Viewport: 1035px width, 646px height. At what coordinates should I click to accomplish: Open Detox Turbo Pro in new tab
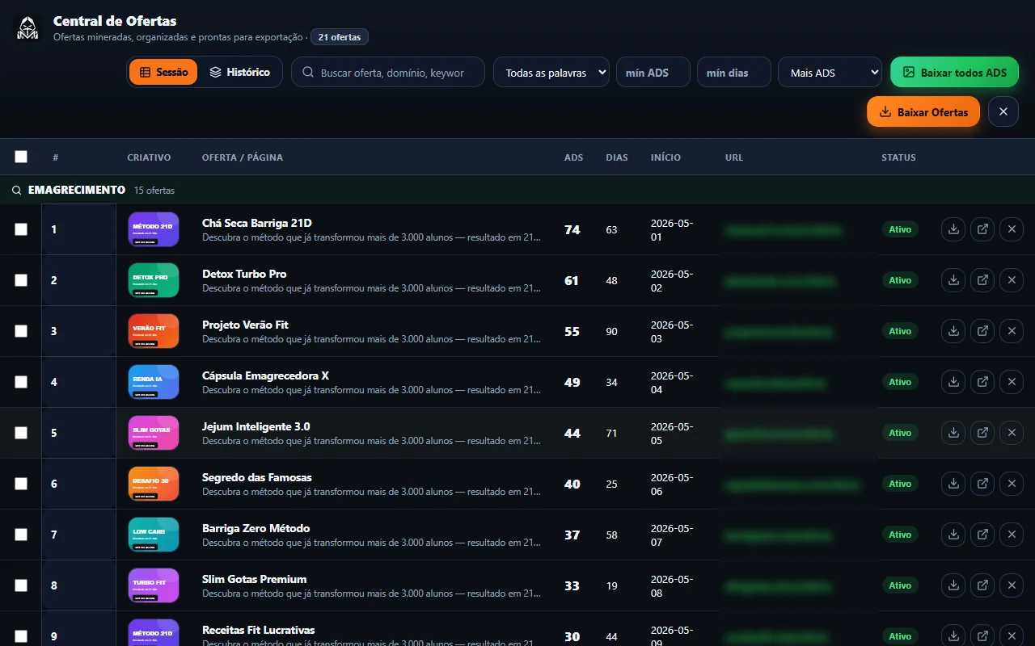(982, 280)
